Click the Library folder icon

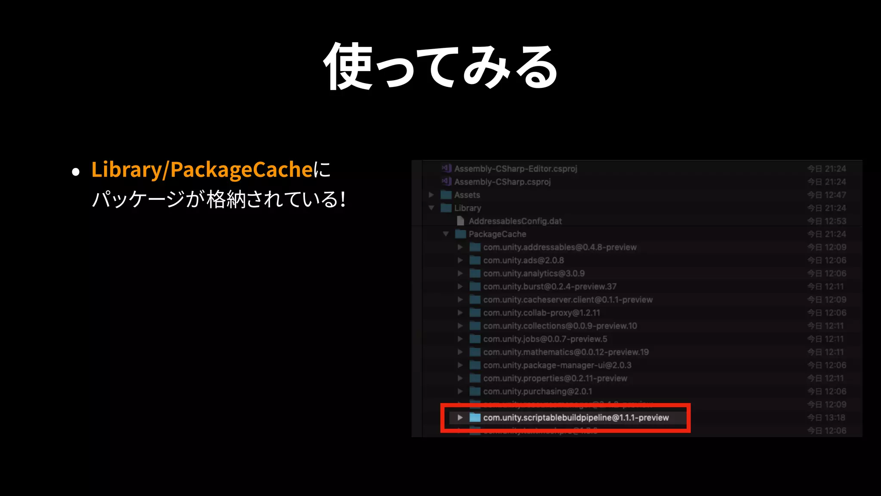pyautogui.click(x=446, y=208)
